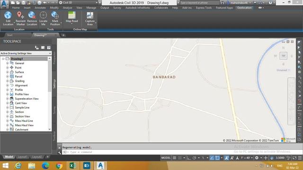Add a new drawing tab with plus

(x=63, y=35)
